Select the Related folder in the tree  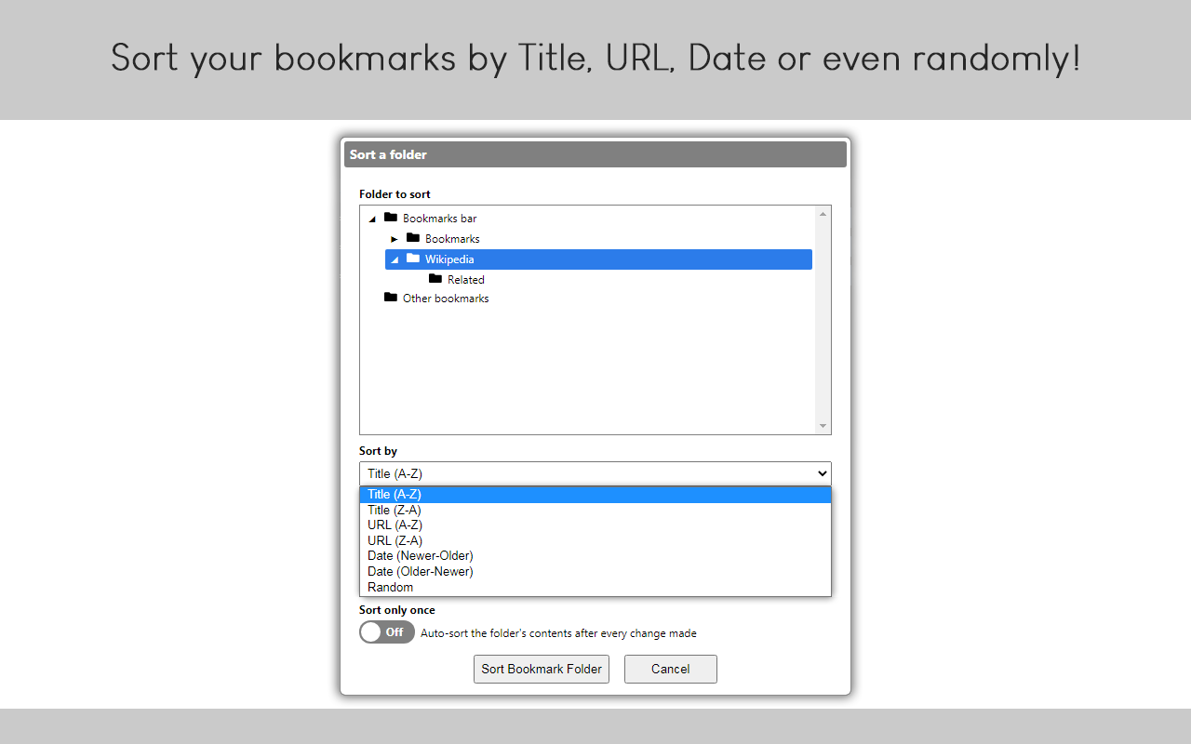(465, 279)
